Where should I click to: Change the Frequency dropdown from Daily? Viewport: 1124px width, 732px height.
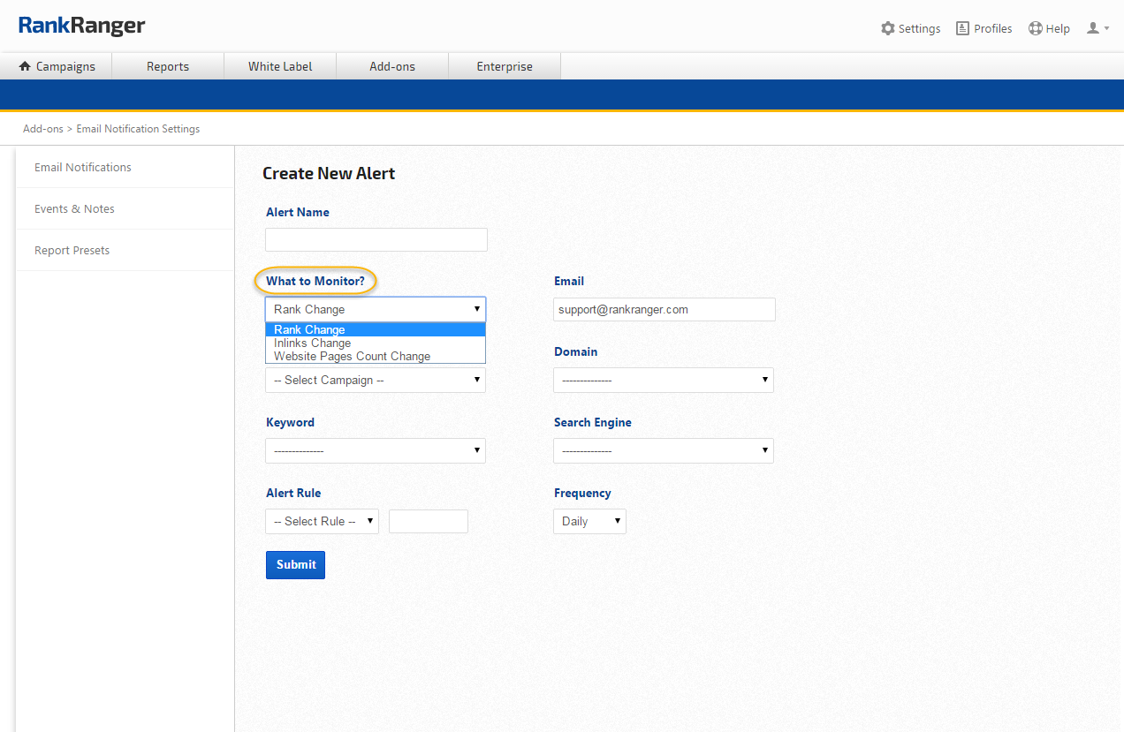point(589,521)
